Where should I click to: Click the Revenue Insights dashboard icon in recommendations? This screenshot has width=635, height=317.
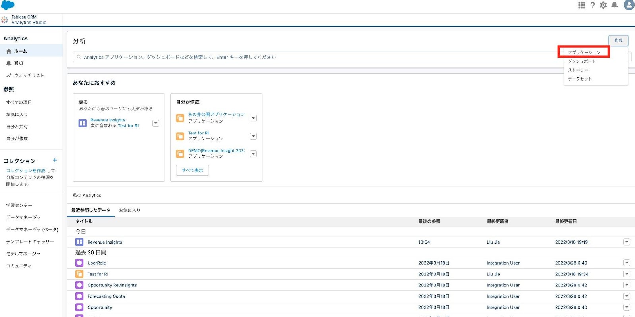tap(82, 123)
